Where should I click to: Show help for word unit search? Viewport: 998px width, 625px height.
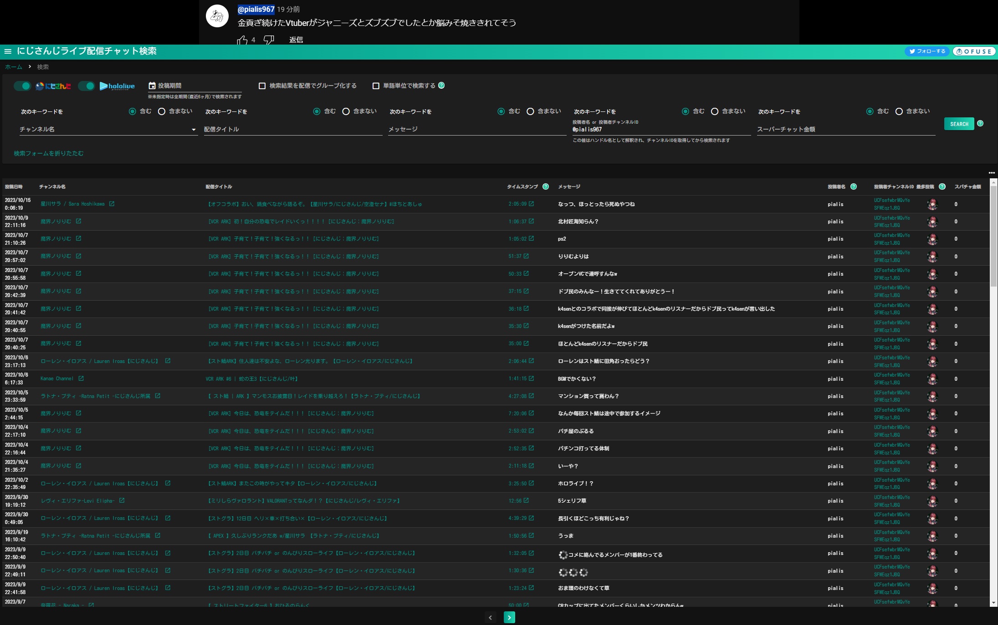pos(441,85)
